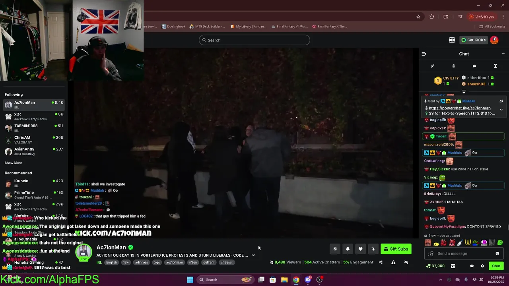This screenshot has height=286, width=509.
Task: Toggle the notification bell for Ac7ionMan
Action: [348, 249]
